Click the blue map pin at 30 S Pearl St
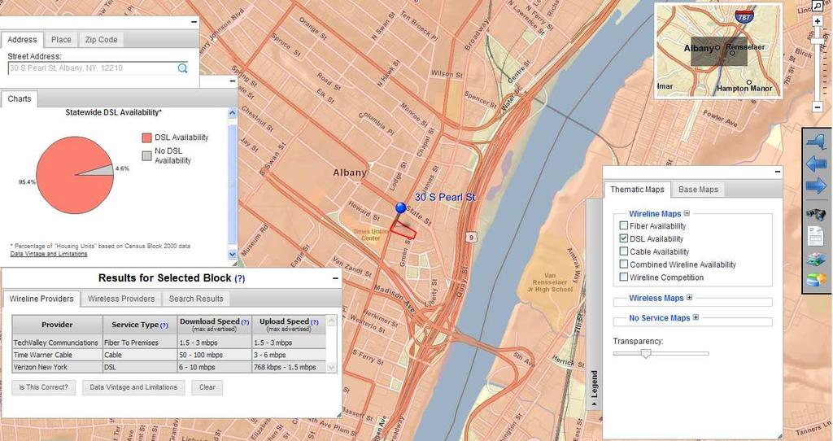 [x=401, y=208]
